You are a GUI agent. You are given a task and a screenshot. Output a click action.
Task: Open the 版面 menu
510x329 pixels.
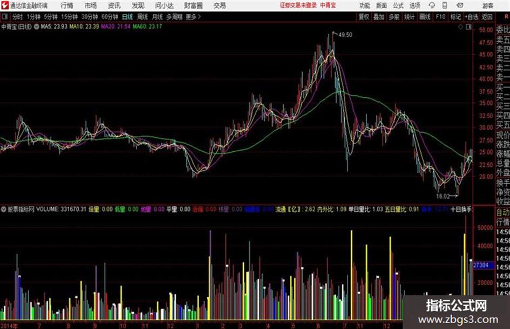[381, 5]
